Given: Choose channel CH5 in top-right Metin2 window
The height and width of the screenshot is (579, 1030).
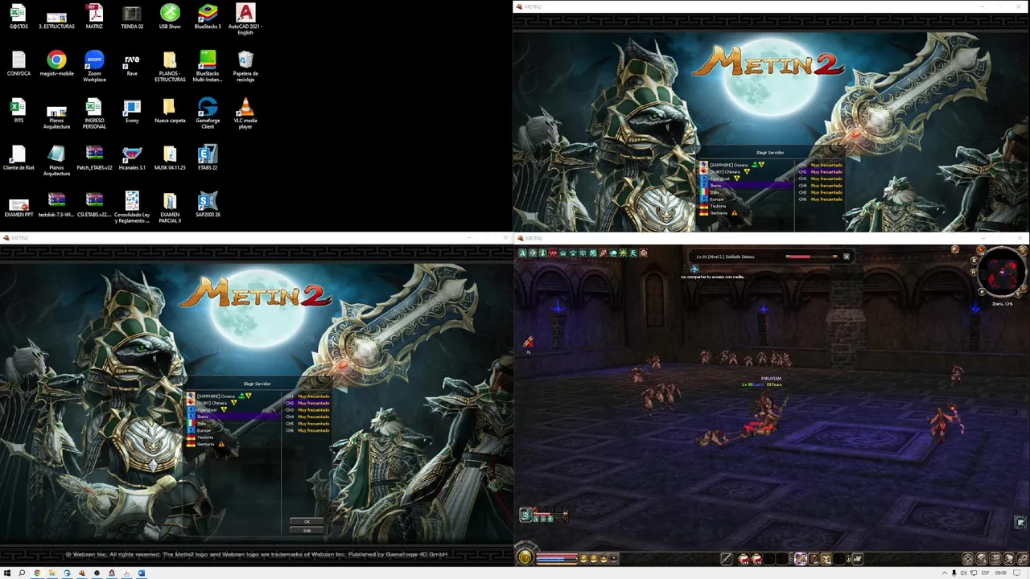Looking at the screenshot, I should (x=820, y=192).
